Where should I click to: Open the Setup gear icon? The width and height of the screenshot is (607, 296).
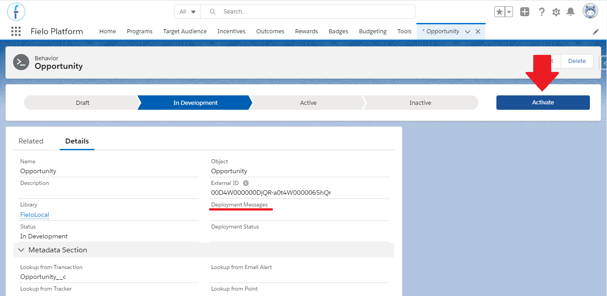[x=556, y=12]
